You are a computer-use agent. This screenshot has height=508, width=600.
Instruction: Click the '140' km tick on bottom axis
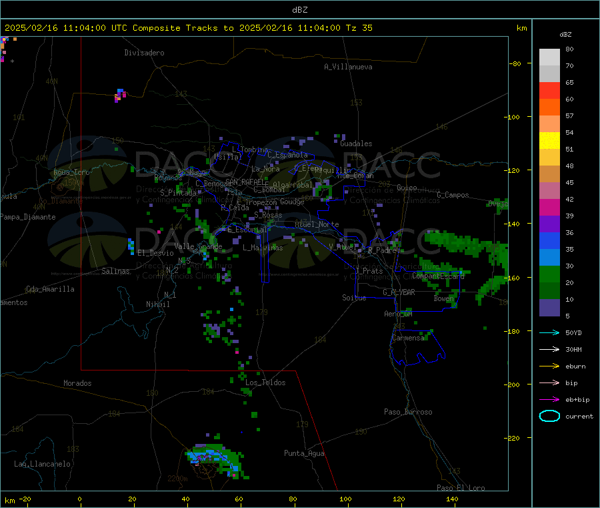452,499
